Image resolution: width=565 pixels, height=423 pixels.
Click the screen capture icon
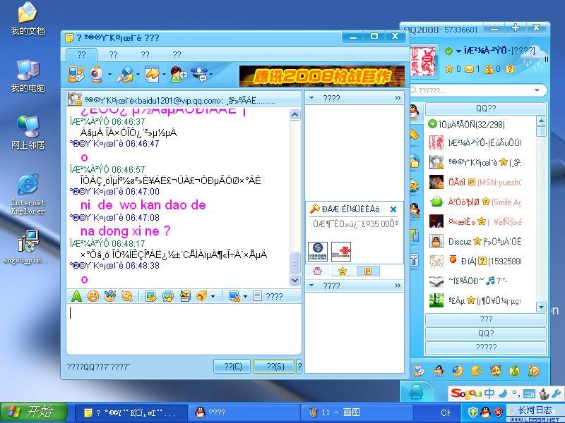tap(234, 296)
